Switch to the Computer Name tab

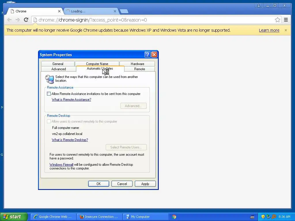click(x=97, y=64)
